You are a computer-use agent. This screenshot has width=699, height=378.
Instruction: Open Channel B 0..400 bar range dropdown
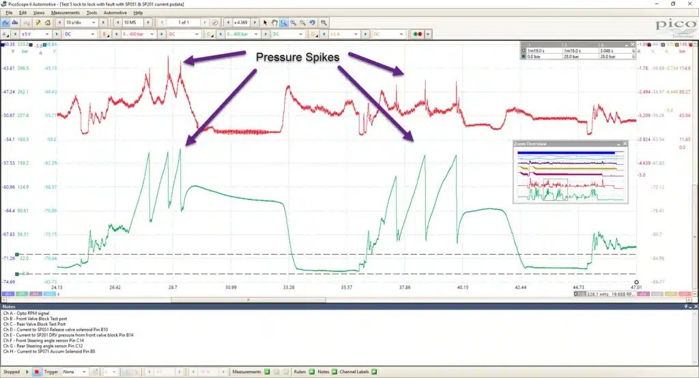tap(138, 34)
